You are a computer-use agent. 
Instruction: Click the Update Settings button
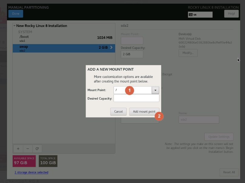tap(219, 137)
